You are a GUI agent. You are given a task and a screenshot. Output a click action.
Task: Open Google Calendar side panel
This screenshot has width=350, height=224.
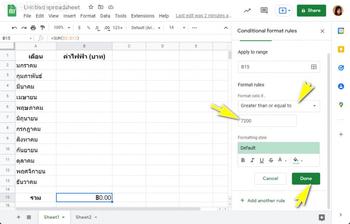pos(341,31)
